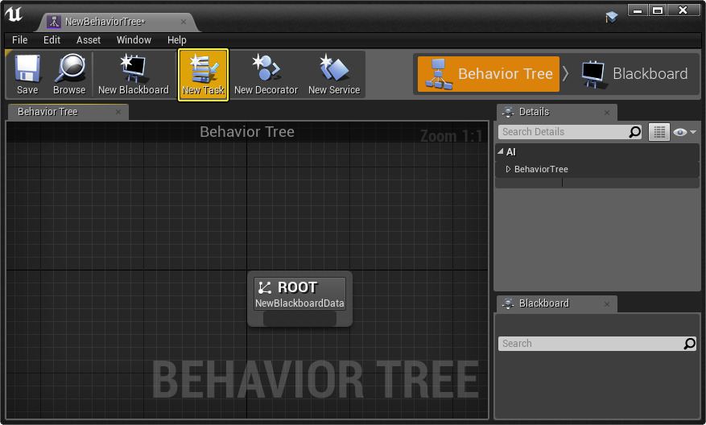
Task: Open the tutorials graduation cap icon
Action: coord(612,16)
